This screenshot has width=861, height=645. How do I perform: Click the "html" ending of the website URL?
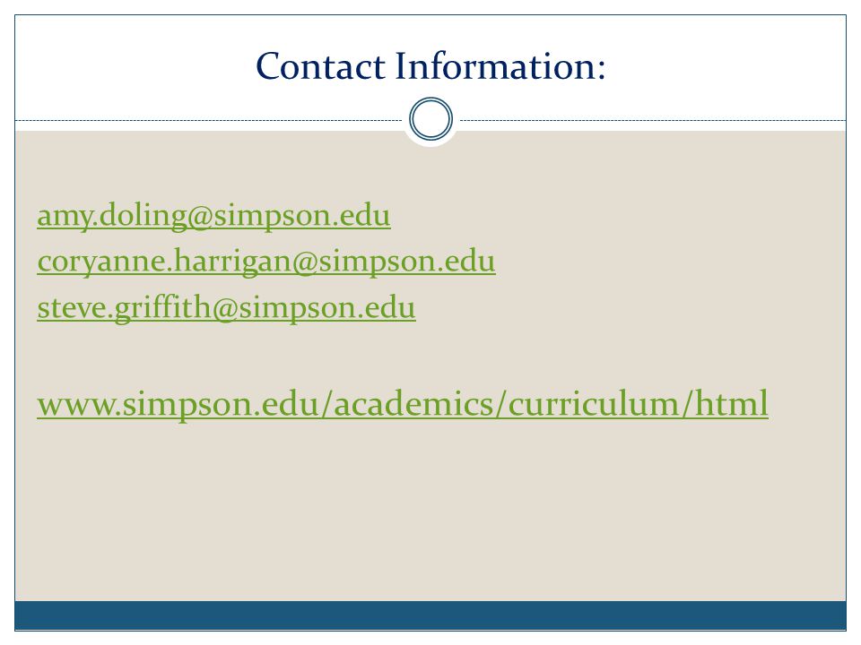(x=732, y=404)
